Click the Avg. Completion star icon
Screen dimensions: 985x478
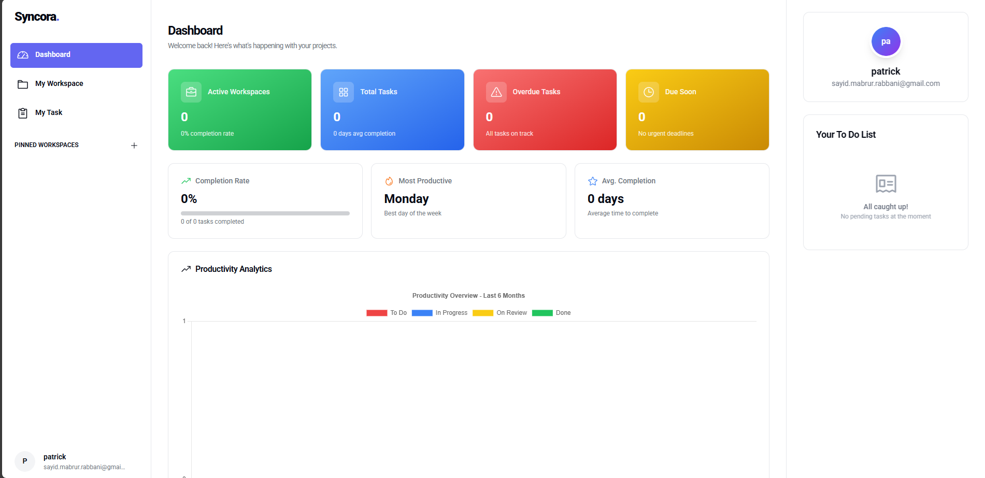[593, 181]
